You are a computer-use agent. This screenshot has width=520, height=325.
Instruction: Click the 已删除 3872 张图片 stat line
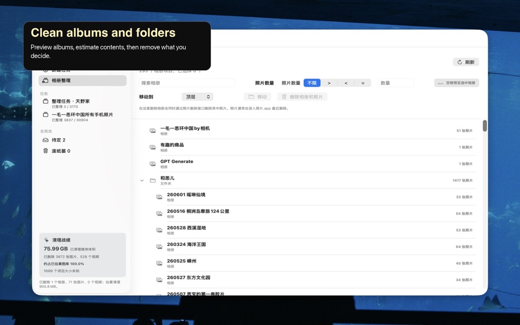(71, 257)
